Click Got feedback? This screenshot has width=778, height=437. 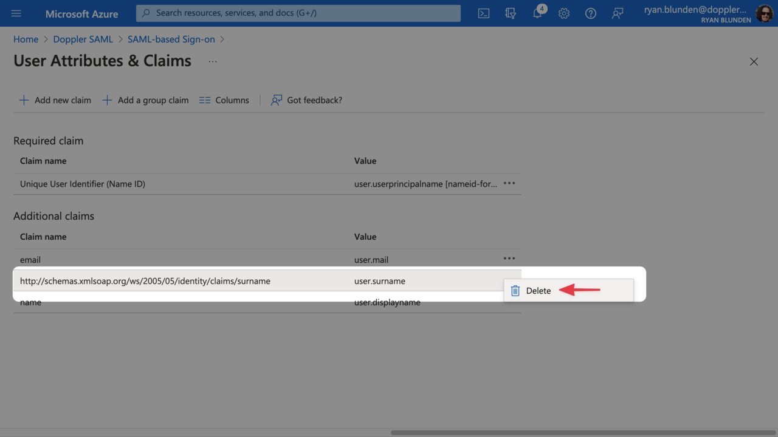306,100
